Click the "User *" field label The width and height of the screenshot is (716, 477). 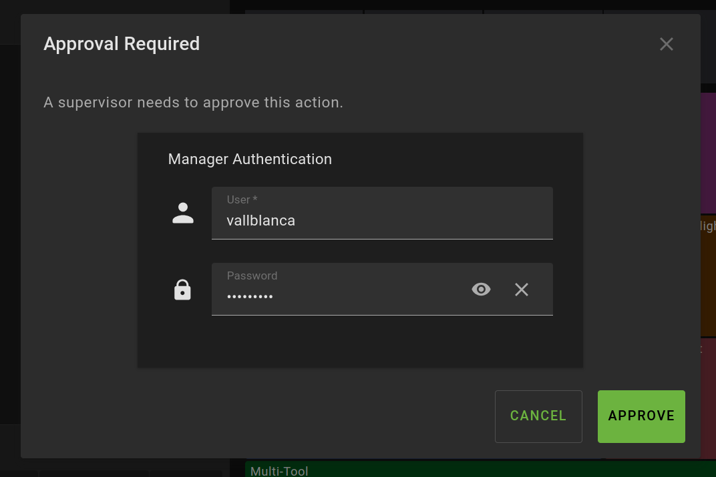[x=242, y=199]
